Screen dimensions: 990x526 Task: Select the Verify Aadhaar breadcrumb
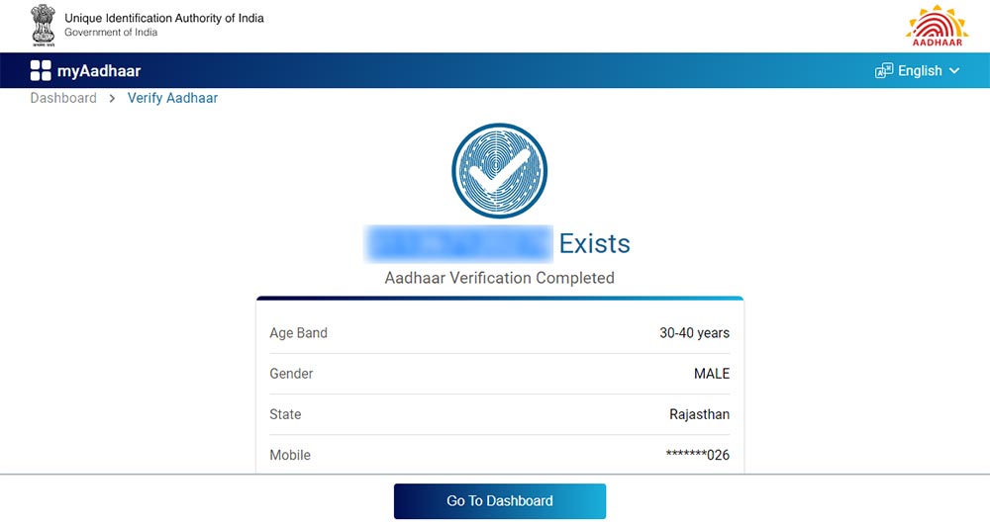[172, 99]
